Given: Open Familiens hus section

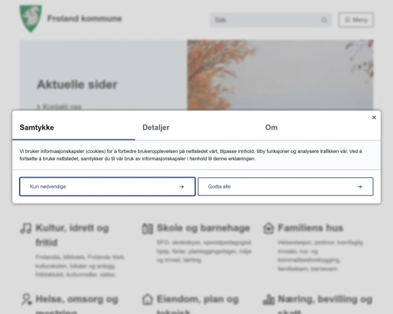Looking at the screenshot, I should (x=310, y=228).
